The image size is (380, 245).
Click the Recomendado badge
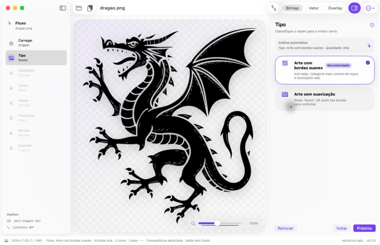[338, 65]
